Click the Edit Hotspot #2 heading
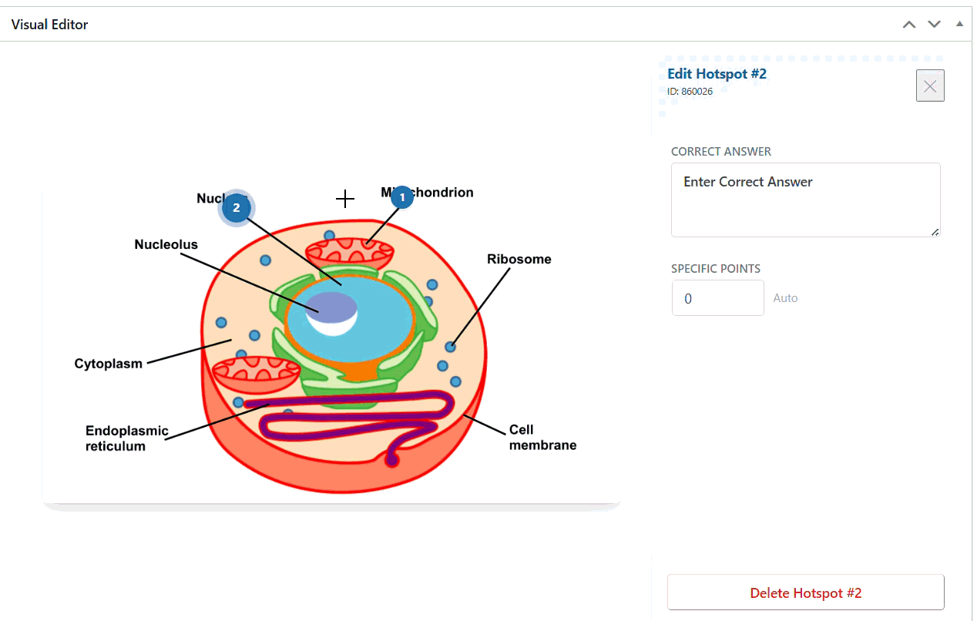977x621 pixels. tap(717, 73)
